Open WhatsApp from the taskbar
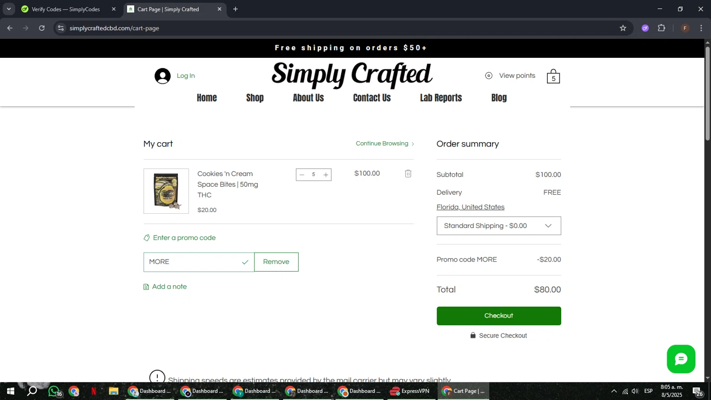The width and height of the screenshot is (711, 400). [54, 391]
